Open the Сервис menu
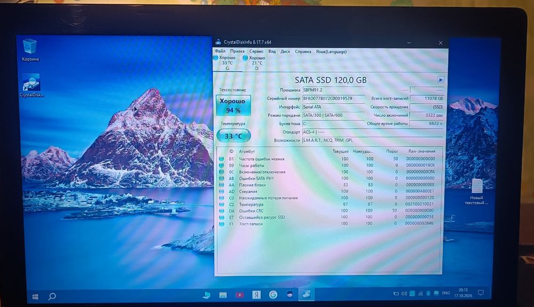Viewport: 534px width, 307px height. 256,51
